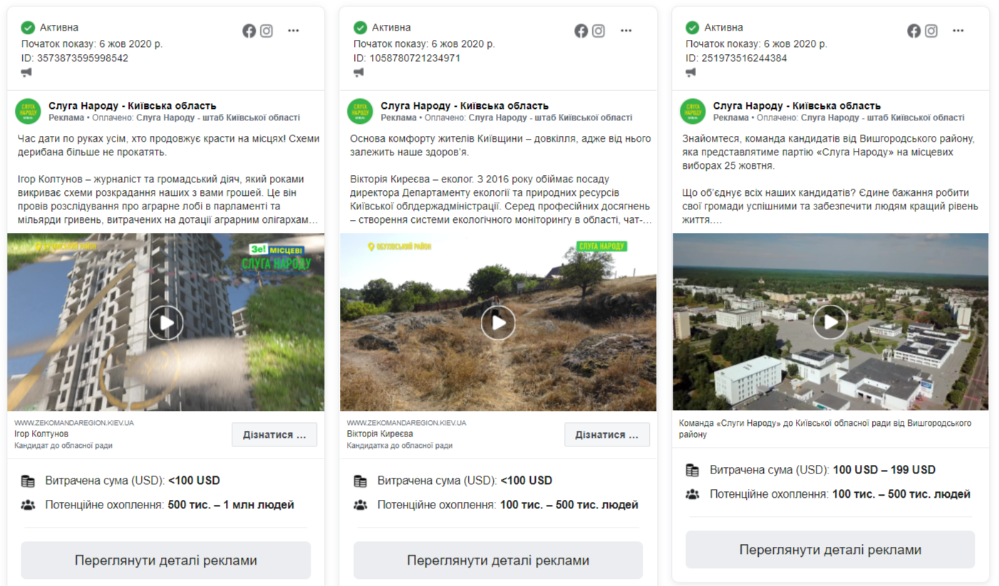The width and height of the screenshot is (999, 586).
Task: Open three-dot options on second ad card
Action: click(x=626, y=31)
